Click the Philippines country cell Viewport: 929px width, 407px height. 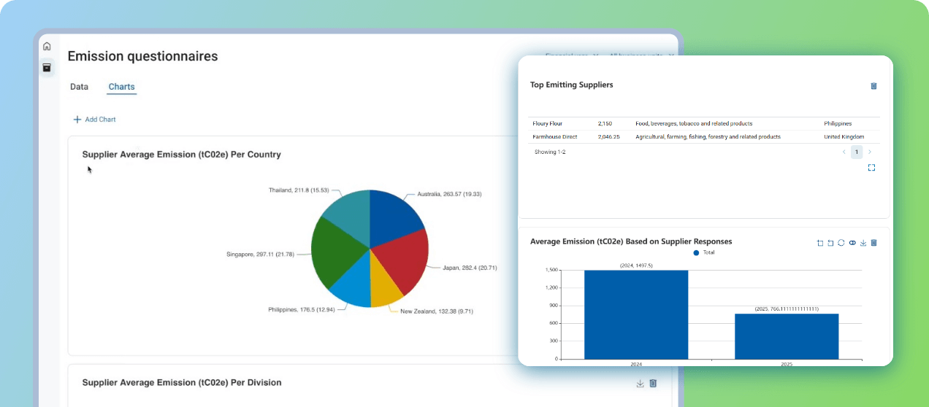[838, 123]
